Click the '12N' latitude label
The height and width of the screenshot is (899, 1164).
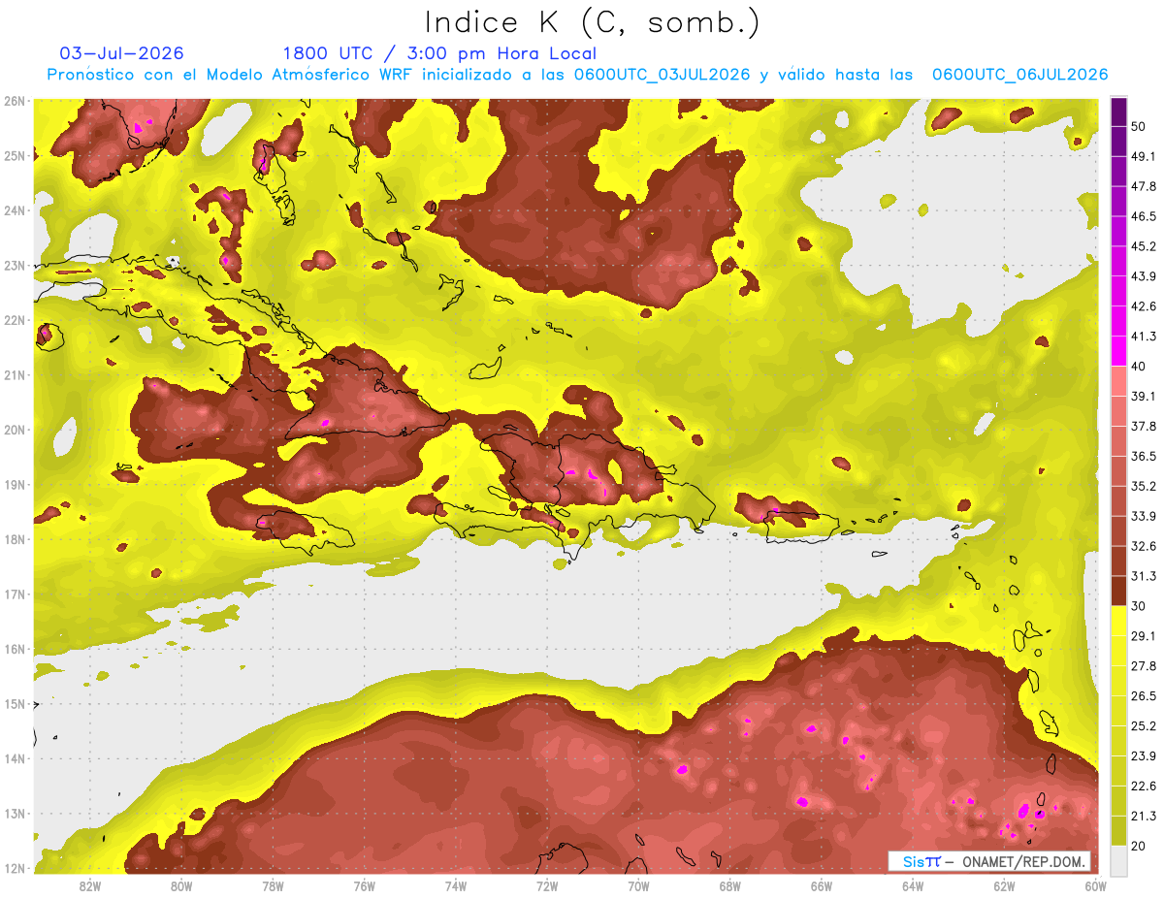(15, 868)
